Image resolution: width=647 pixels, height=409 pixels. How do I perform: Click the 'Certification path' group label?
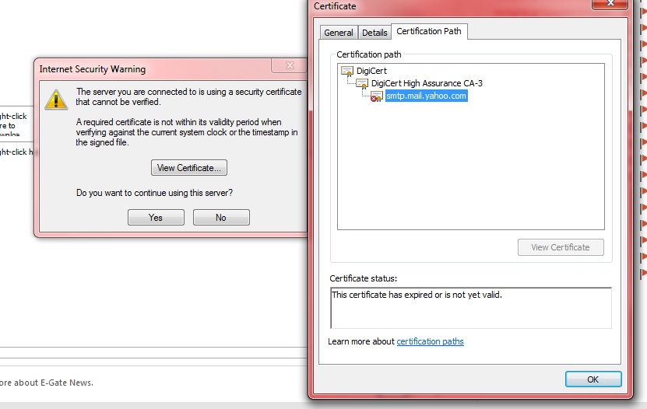point(368,54)
